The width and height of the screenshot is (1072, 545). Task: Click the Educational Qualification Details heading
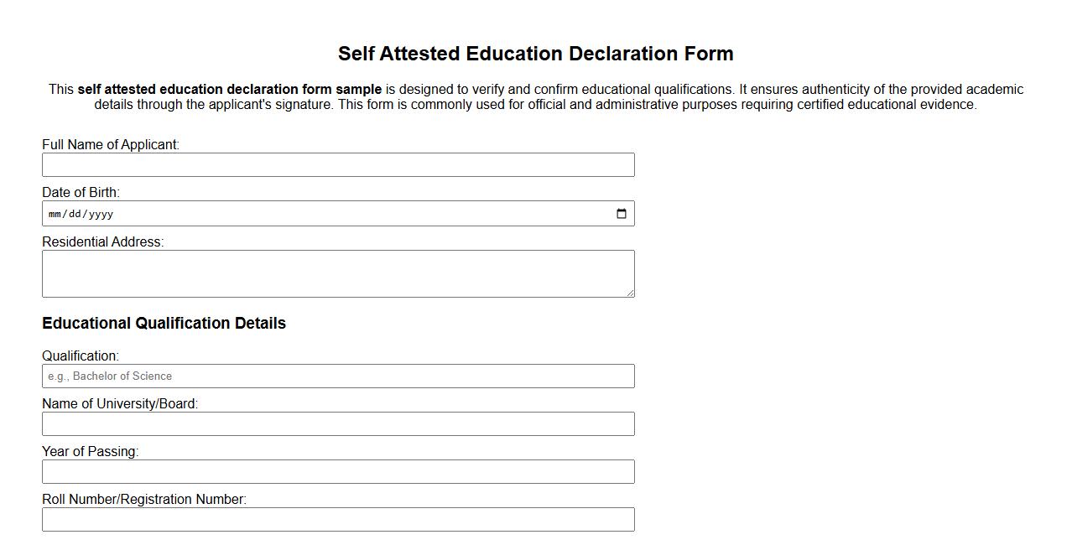point(164,323)
